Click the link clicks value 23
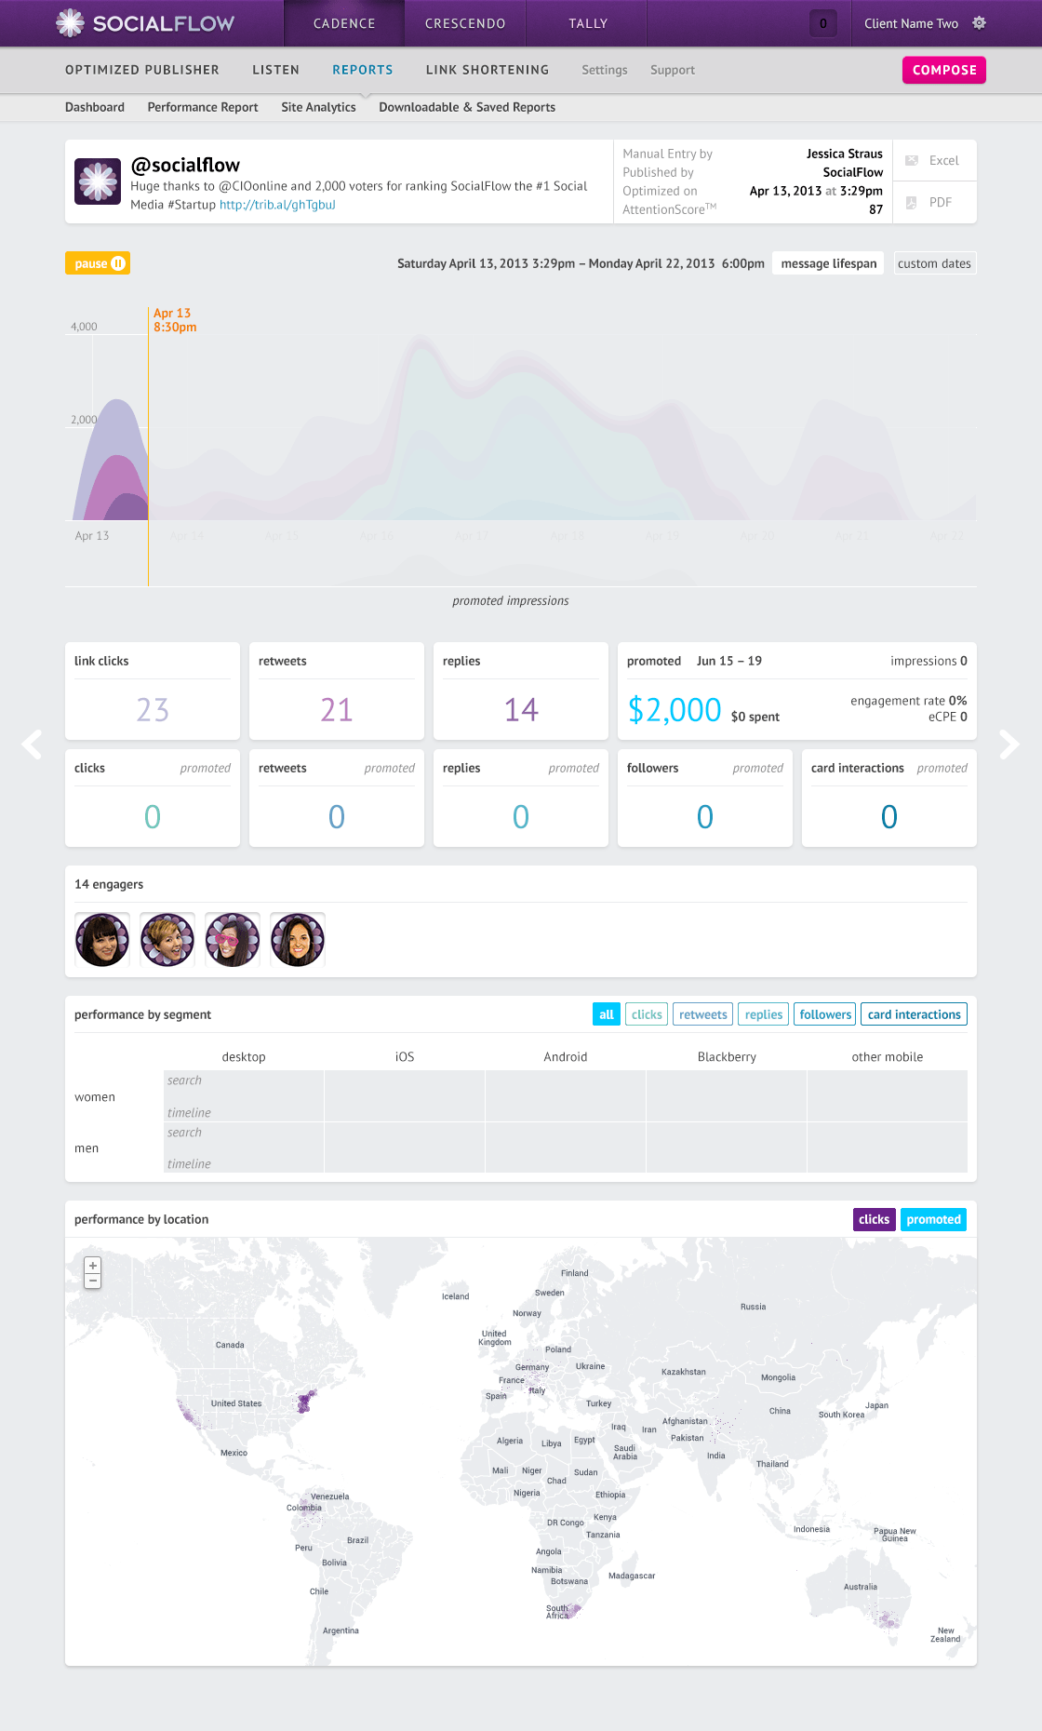The width and height of the screenshot is (1042, 1731). (153, 710)
